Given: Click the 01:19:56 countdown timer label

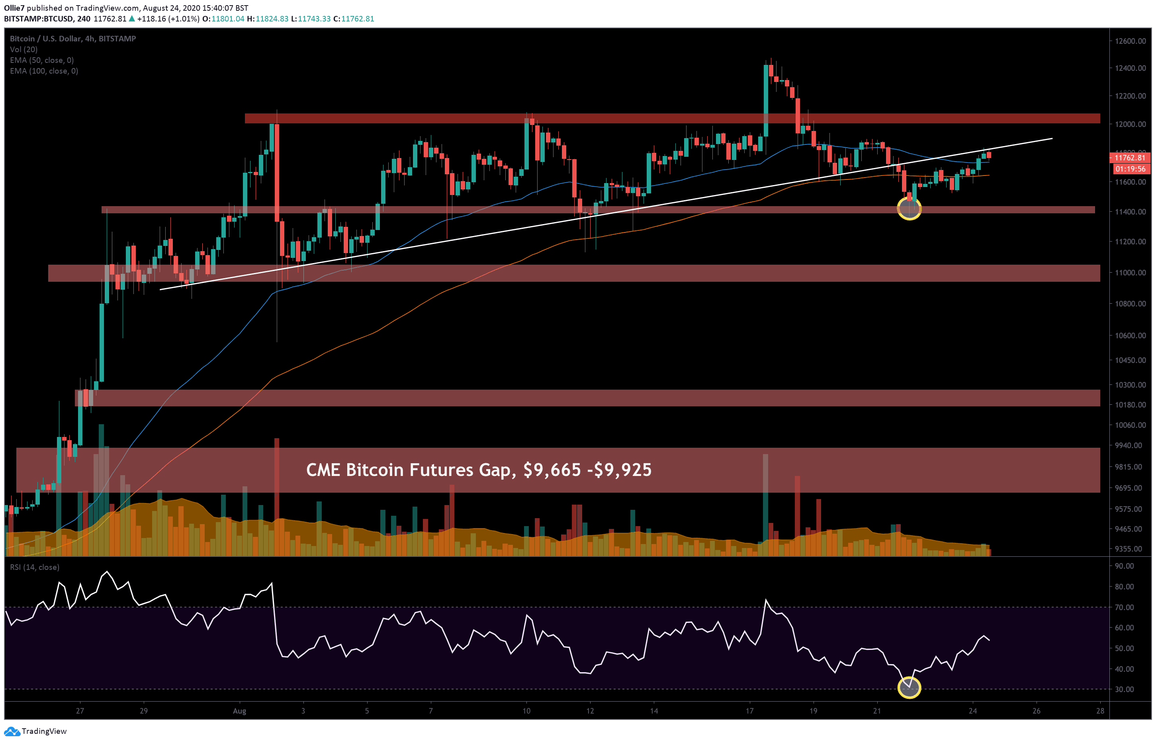Looking at the screenshot, I should pyautogui.click(x=1131, y=169).
